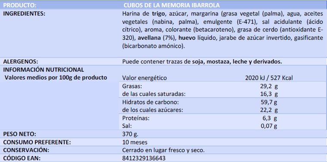The image size is (327, 162).
Task: Select the EAN code 8412329136643
Action: point(144,158)
